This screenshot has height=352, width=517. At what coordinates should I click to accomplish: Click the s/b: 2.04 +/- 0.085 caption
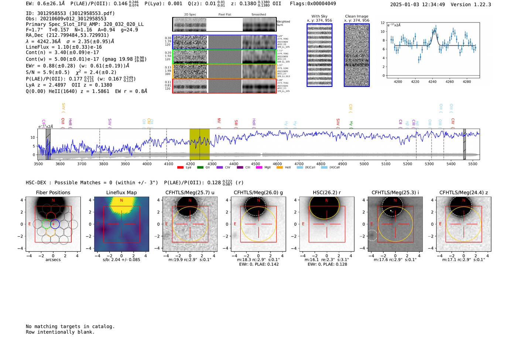(121, 260)
